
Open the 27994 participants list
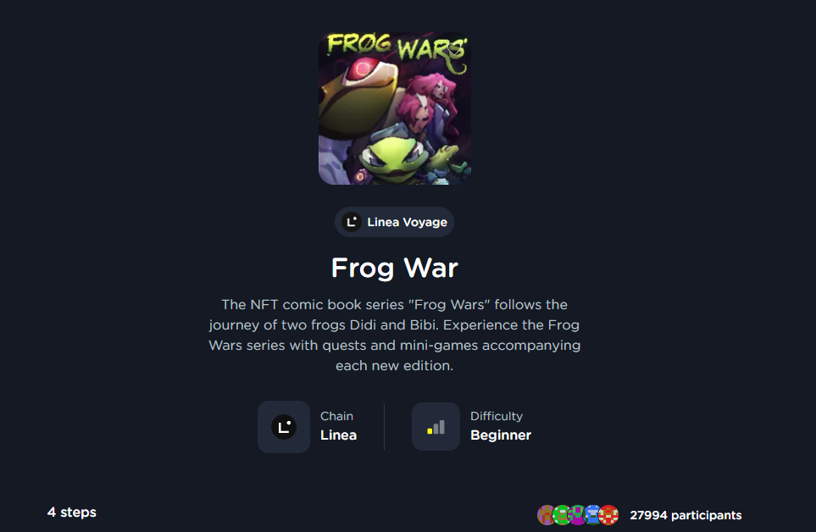click(686, 515)
